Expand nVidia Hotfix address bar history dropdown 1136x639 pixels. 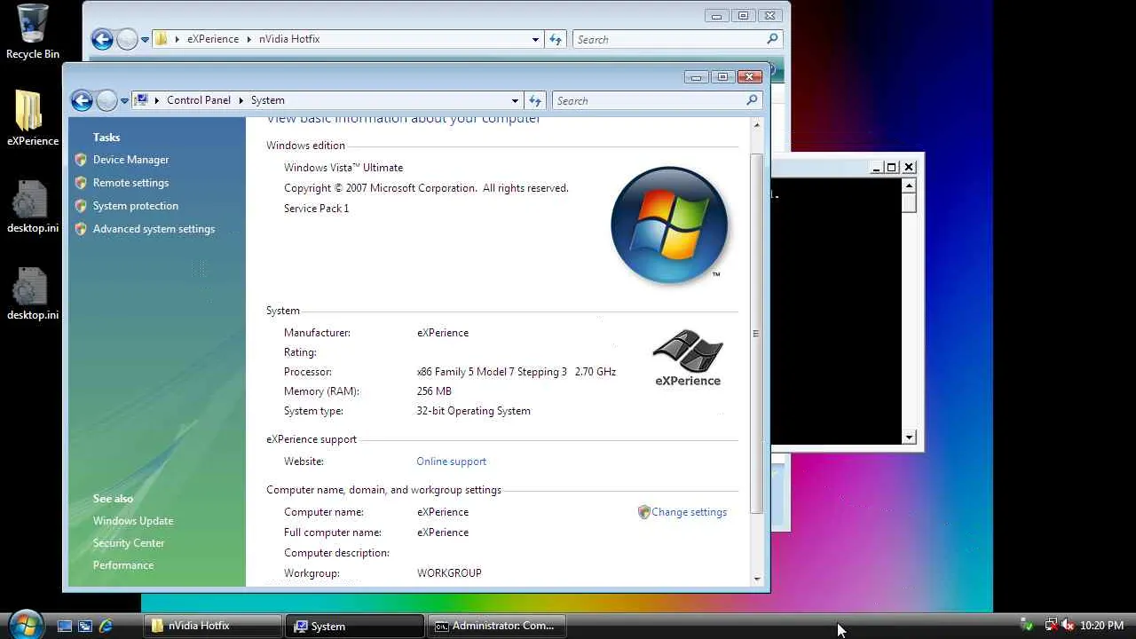pyautogui.click(x=535, y=40)
